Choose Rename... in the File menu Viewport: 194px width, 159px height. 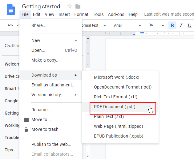[51, 110]
